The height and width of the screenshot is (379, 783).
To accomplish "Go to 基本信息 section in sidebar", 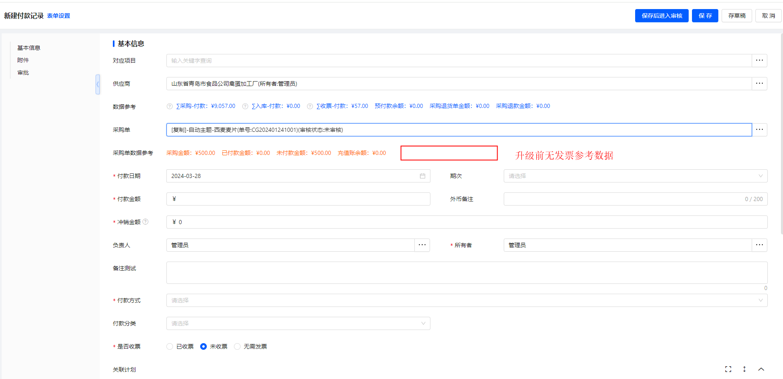I will pyautogui.click(x=29, y=48).
